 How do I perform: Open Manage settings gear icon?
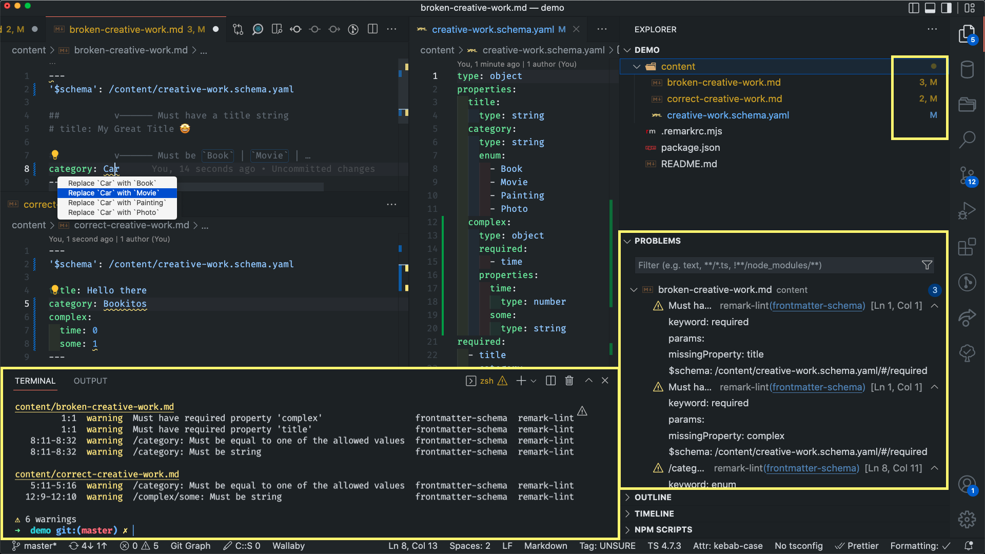coord(967,519)
